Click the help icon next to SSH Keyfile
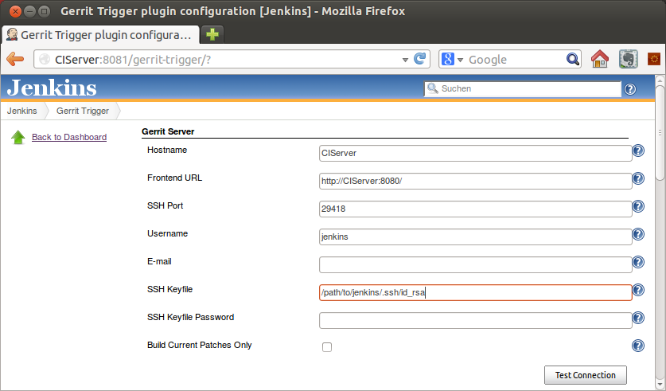 click(638, 290)
